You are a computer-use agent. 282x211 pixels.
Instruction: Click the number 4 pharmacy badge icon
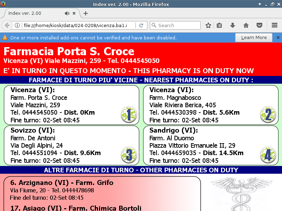(268, 155)
